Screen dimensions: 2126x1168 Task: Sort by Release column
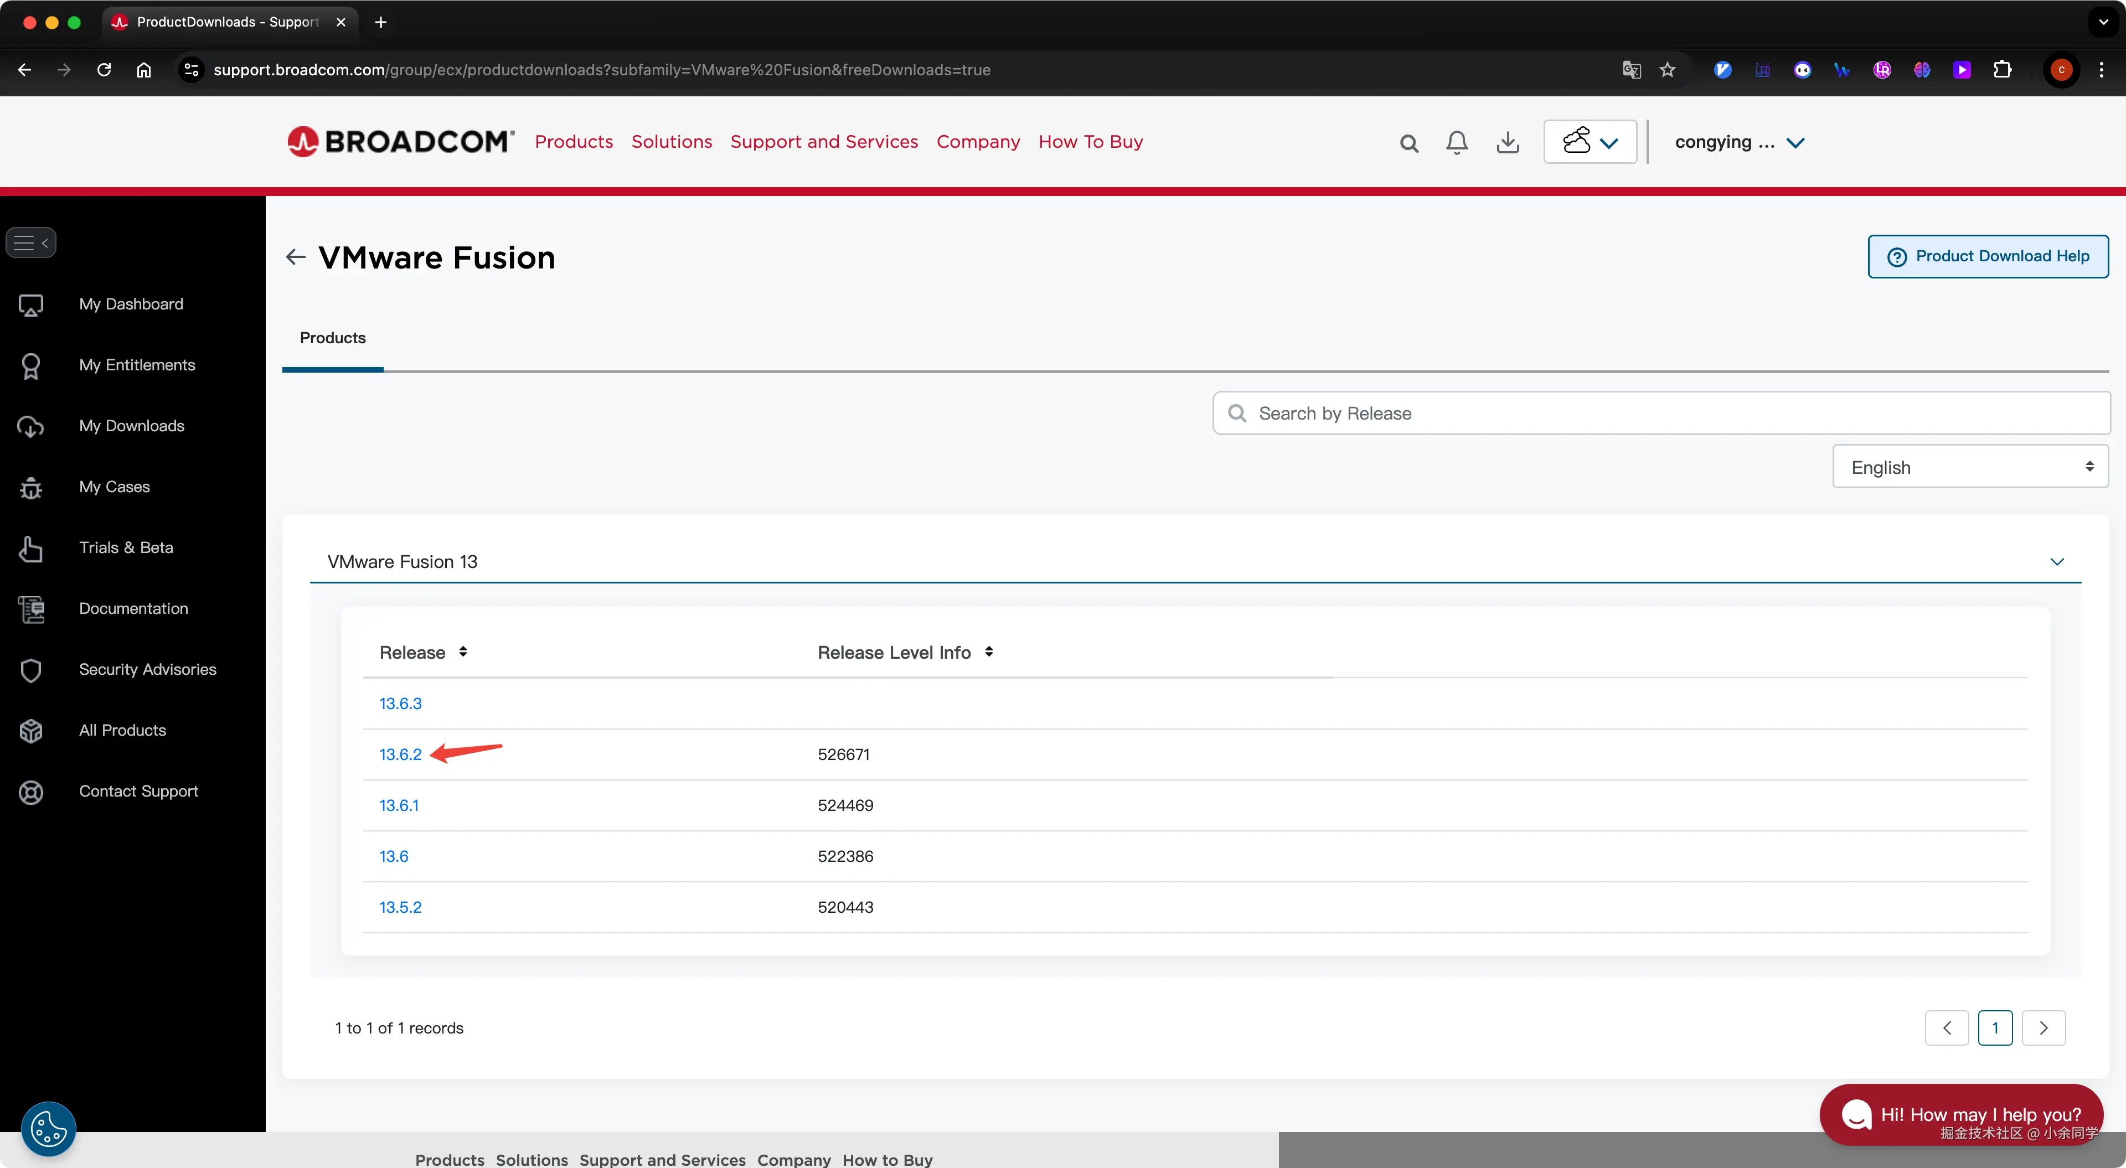(463, 652)
